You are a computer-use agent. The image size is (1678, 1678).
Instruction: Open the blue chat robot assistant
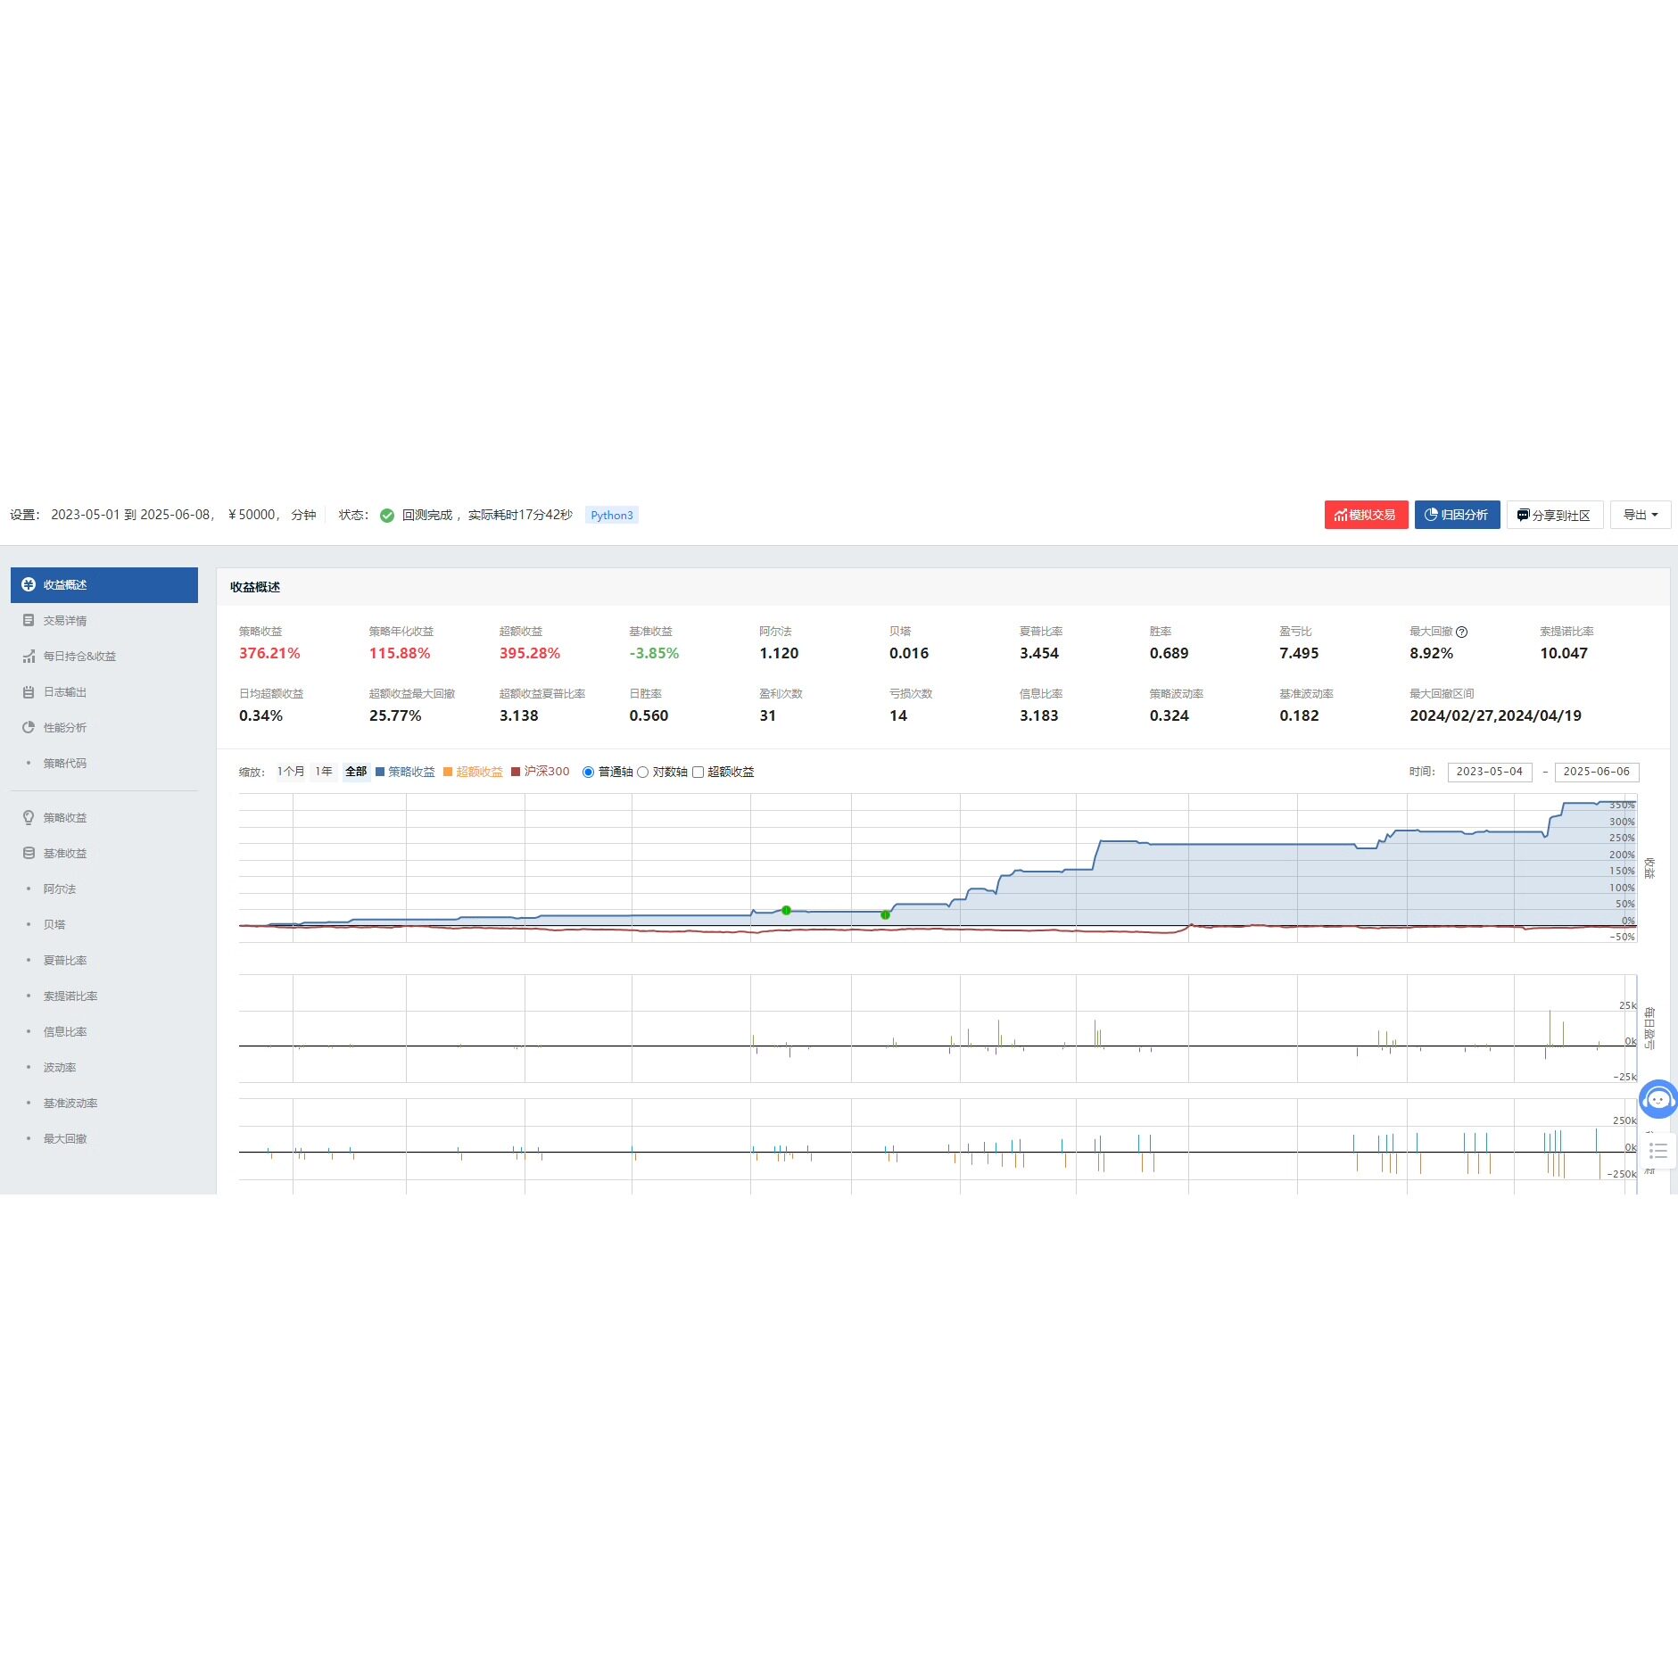tap(1658, 1099)
